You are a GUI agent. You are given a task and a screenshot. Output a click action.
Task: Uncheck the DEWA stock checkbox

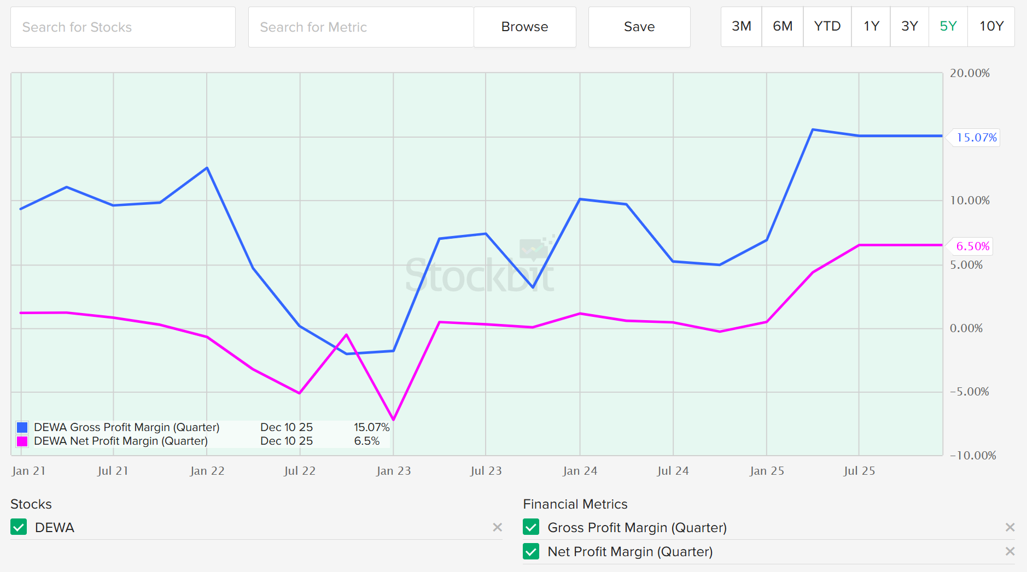pyautogui.click(x=19, y=527)
